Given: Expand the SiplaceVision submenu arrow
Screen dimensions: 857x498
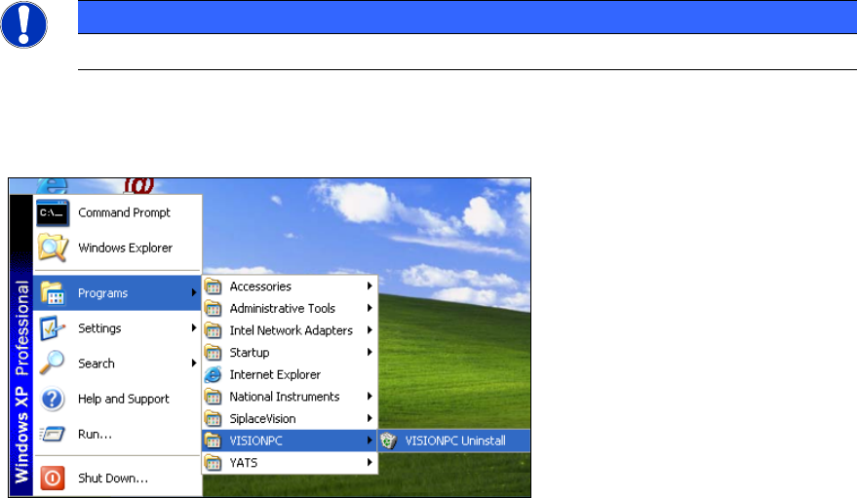Looking at the screenshot, I should 370,418.
